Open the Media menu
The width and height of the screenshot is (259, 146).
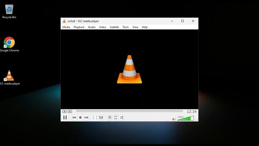tap(66, 27)
